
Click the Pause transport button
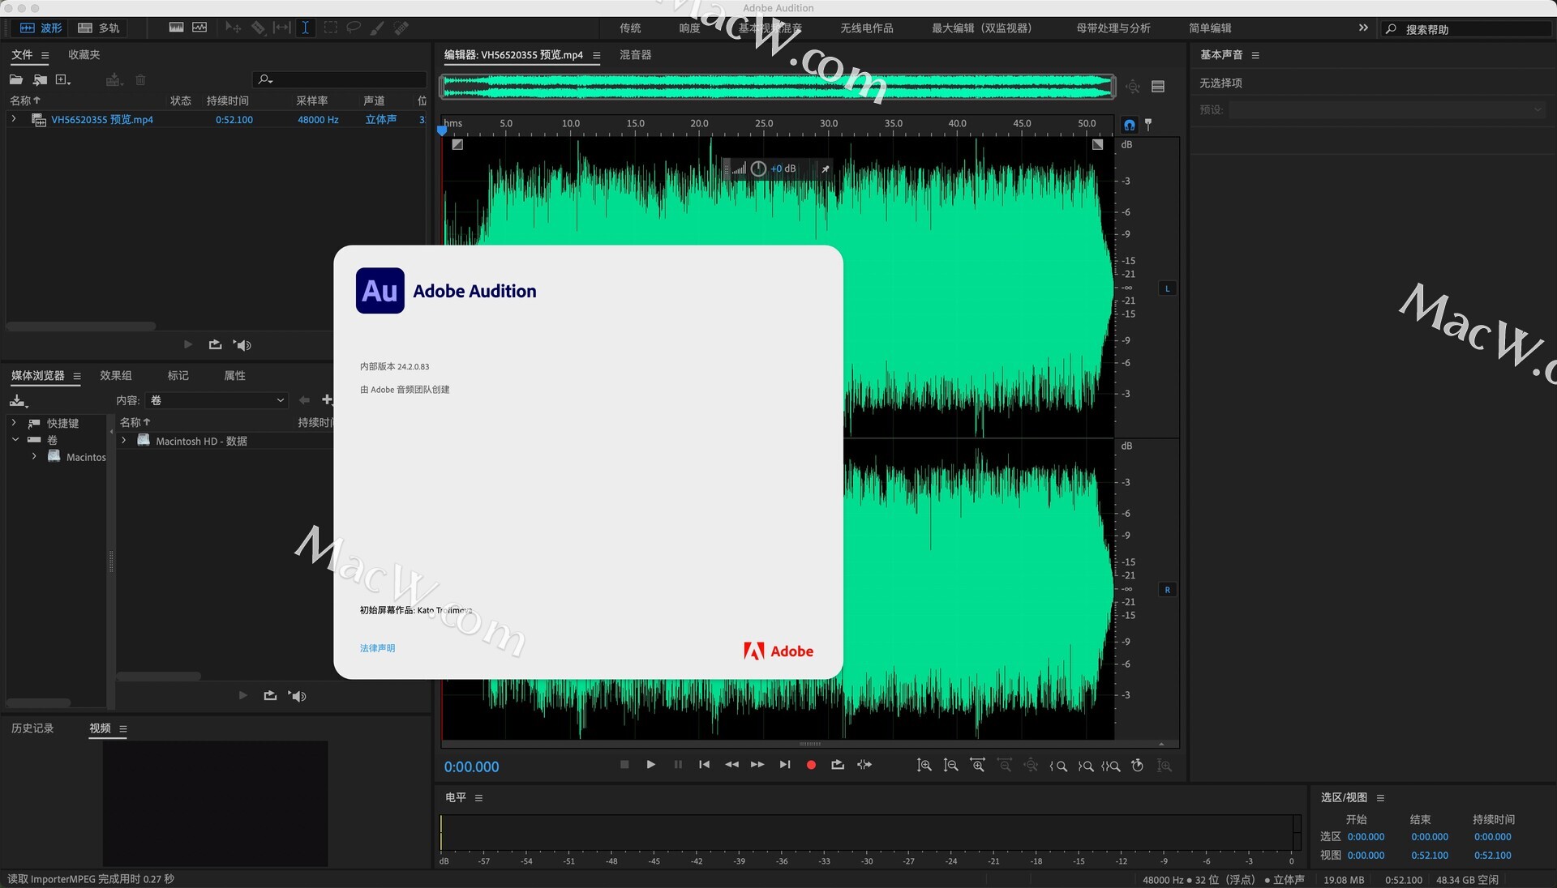[x=678, y=764]
